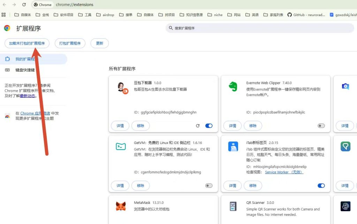This screenshot has width=357, height=224.
Task: Click 移除 for Evernote Web Clipper
Action: [253, 126]
